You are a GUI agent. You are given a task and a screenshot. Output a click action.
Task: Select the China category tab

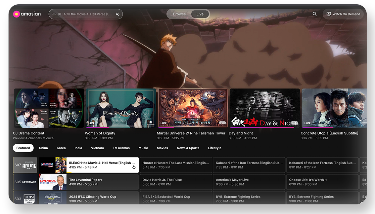[x=43, y=148]
